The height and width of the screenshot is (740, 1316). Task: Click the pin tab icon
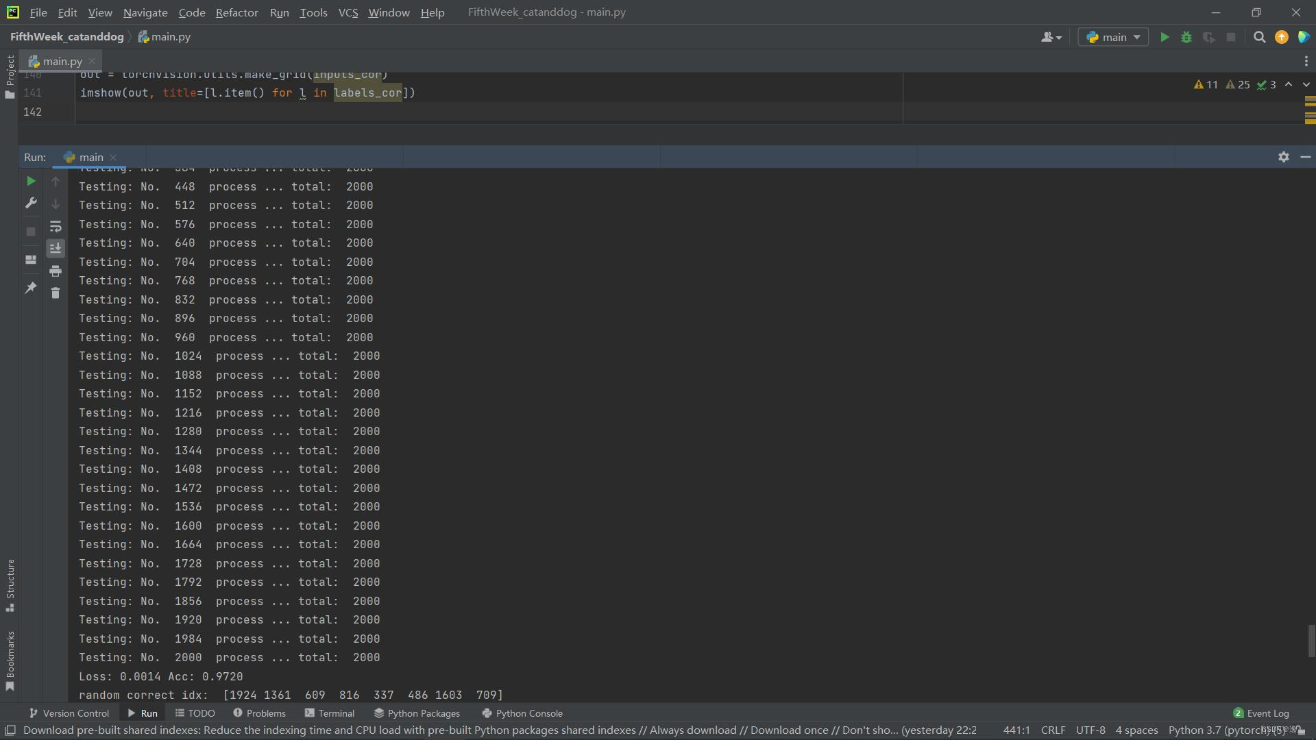click(x=31, y=288)
